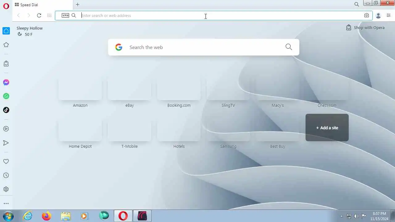Open the Sleepy Hollow weather widget
This screenshot has width=395, height=222.
click(x=30, y=31)
